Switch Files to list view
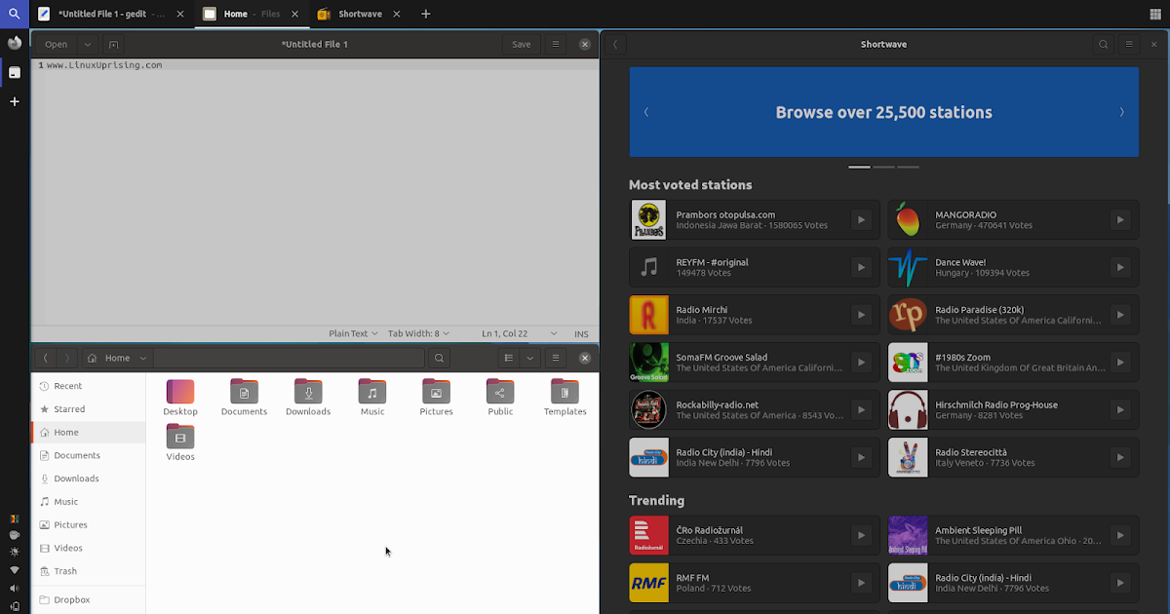This screenshot has height=614, width=1170. [x=508, y=358]
